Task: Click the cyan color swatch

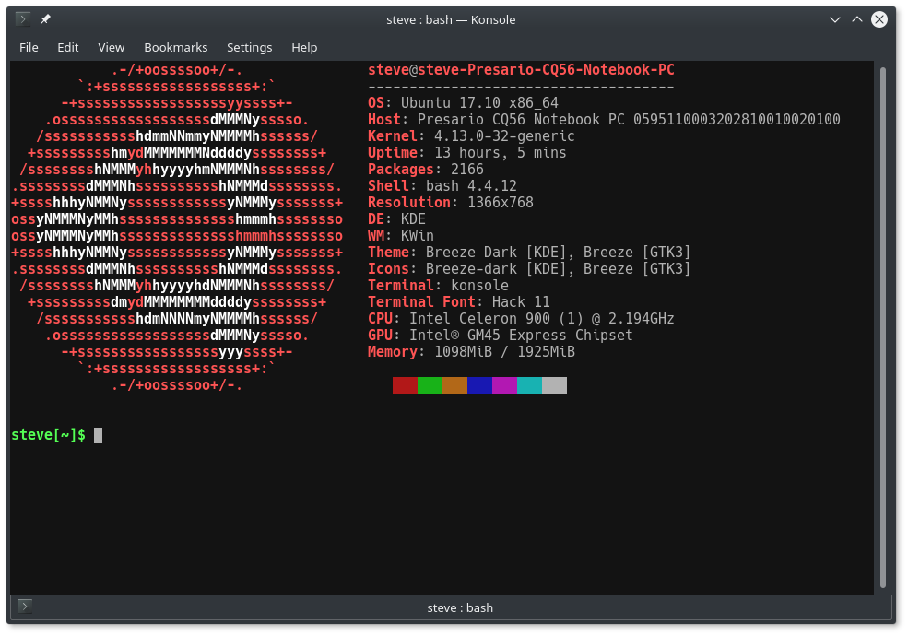Action: pos(528,384)
